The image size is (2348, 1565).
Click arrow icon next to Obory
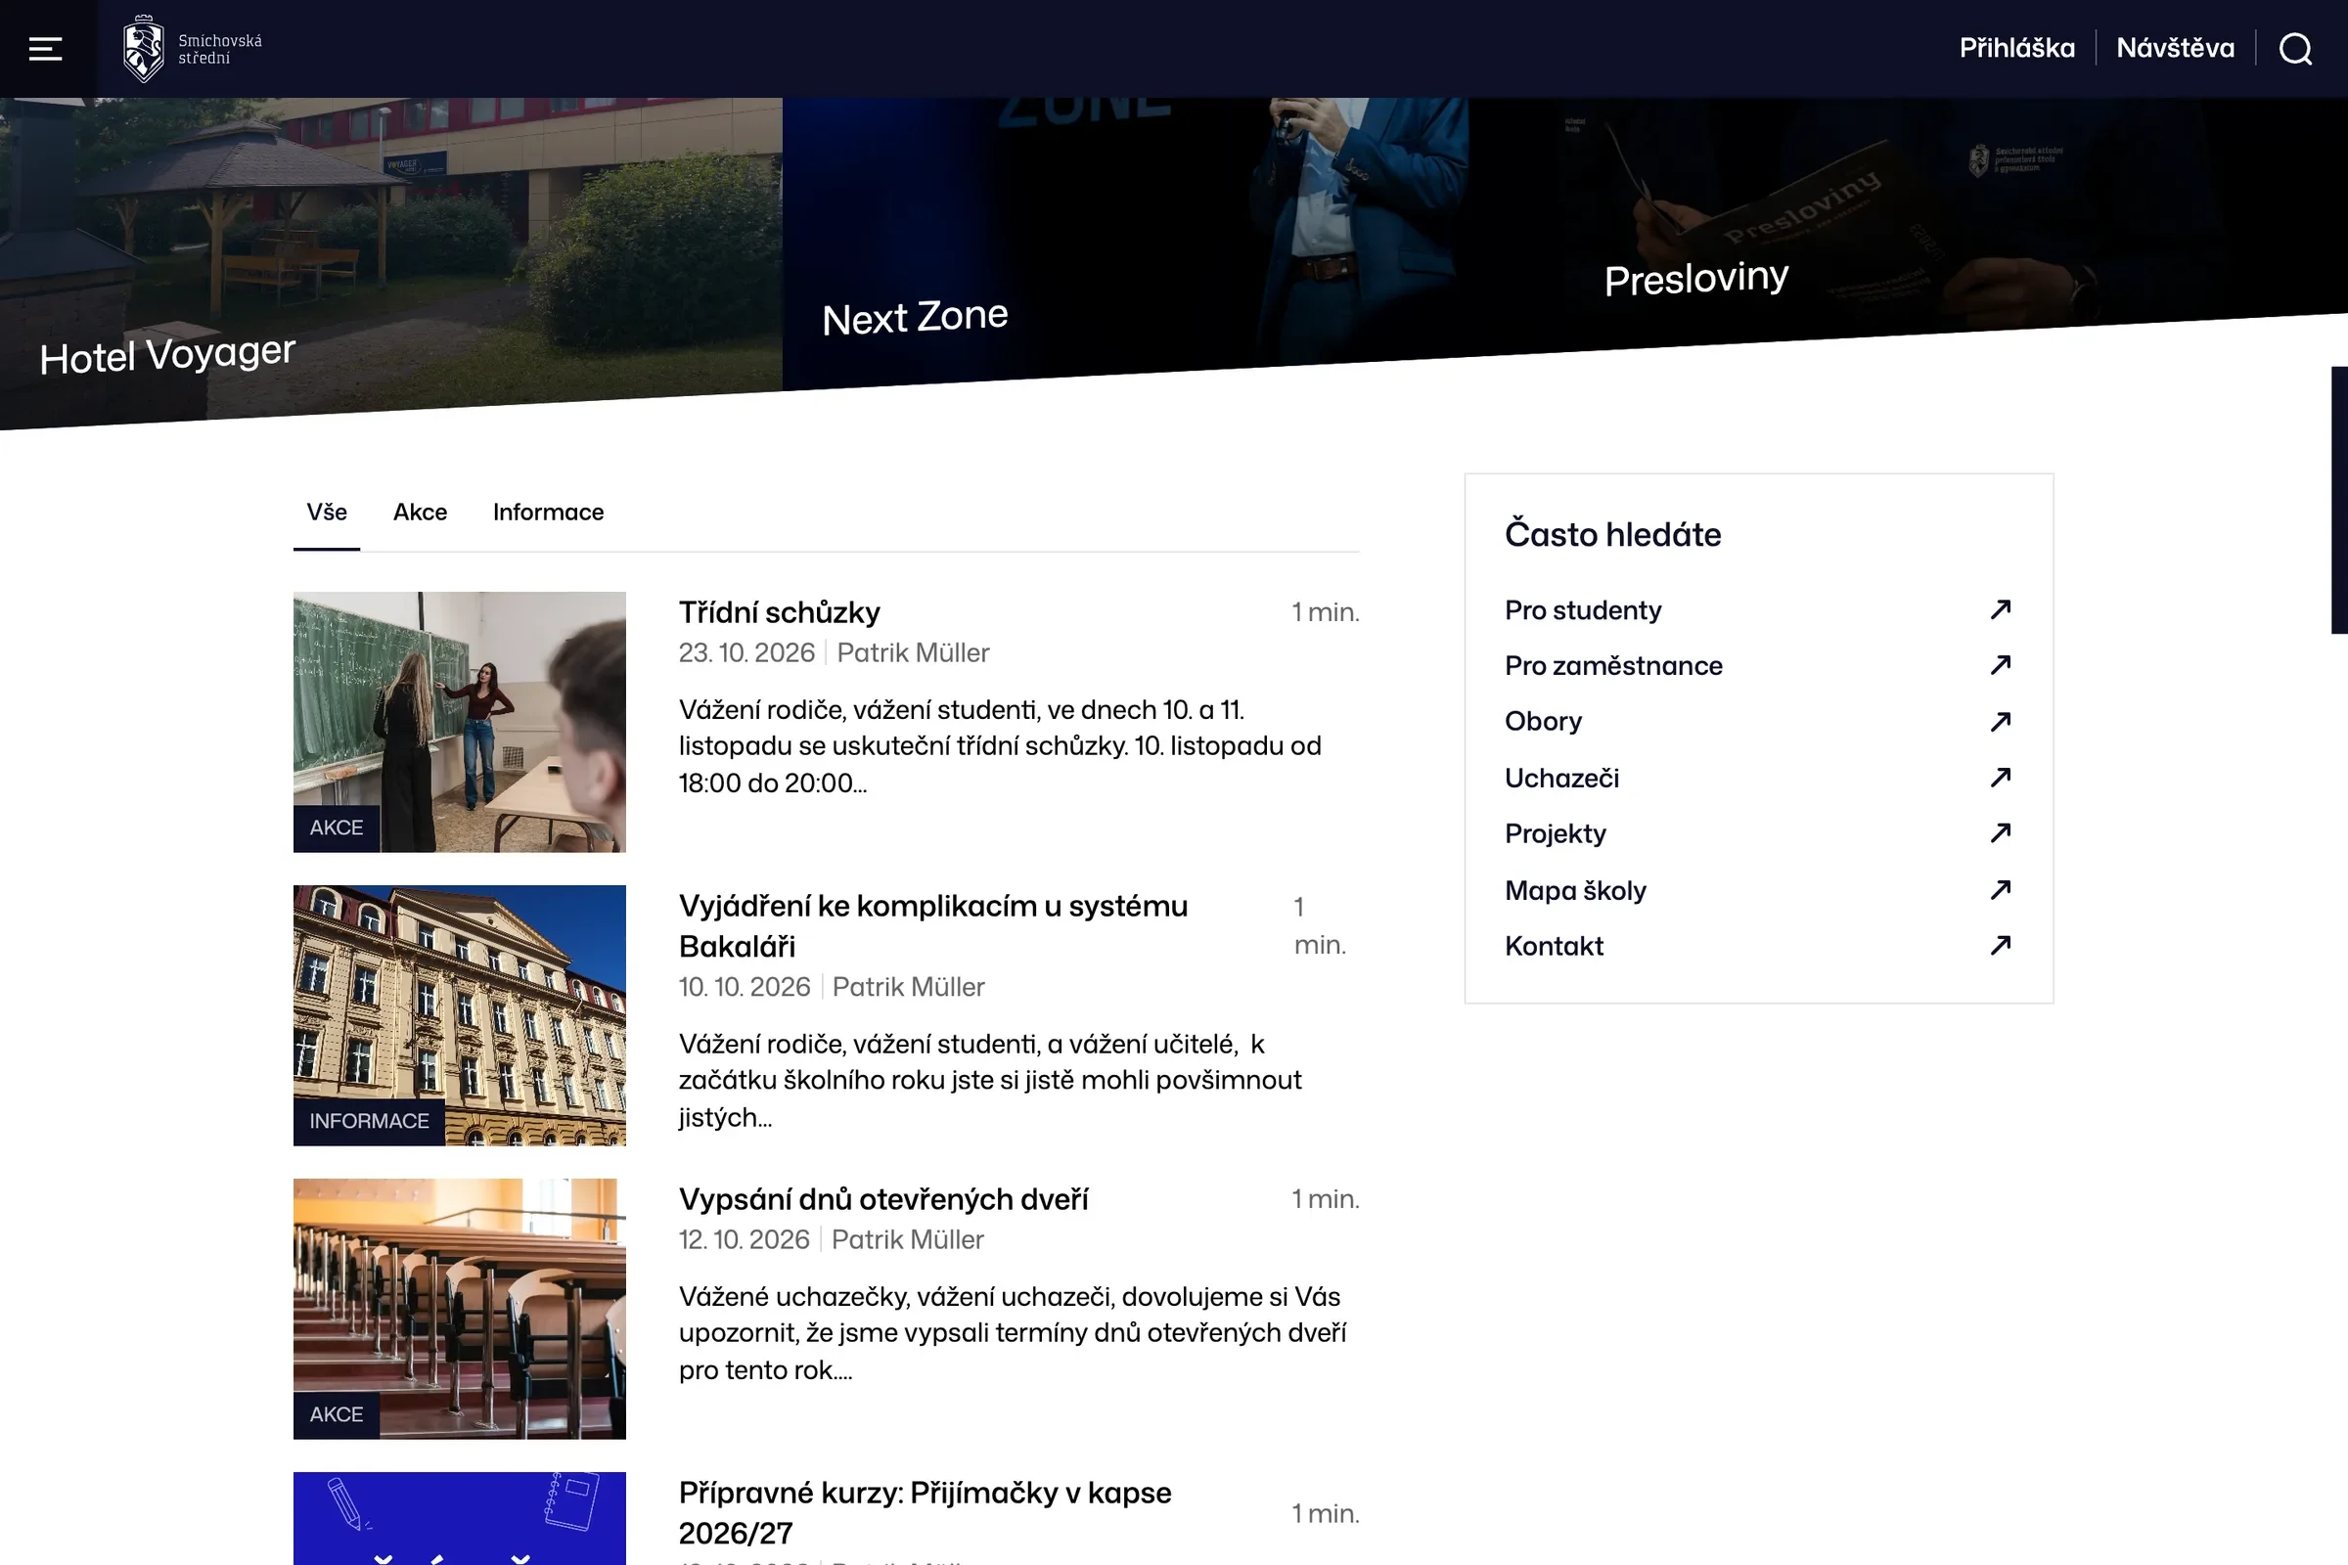(2000, 722)
